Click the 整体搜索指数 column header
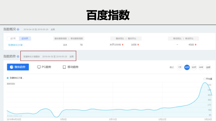The image size is (216, 121). pyautogui.click(x=61, y=39)
